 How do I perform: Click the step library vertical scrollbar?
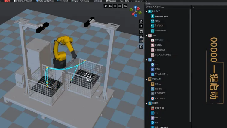(x=190, y=65)
